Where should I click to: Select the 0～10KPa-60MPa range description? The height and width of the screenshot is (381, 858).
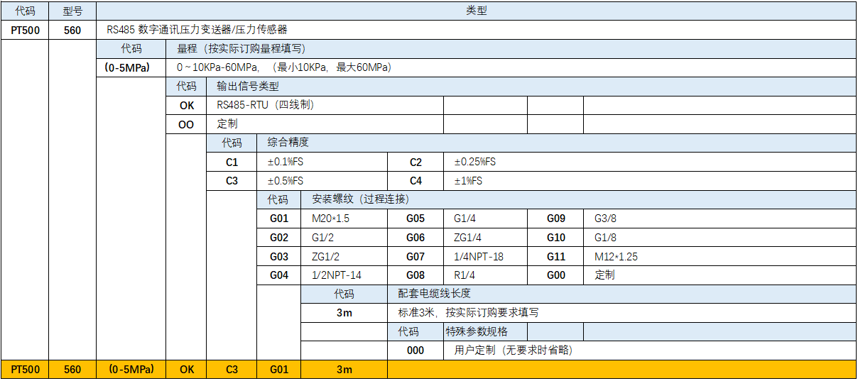point(283,67)
